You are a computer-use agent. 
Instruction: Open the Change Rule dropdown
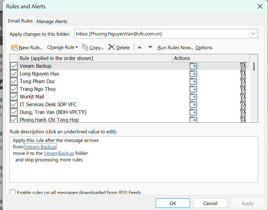[x=62, y=47]
